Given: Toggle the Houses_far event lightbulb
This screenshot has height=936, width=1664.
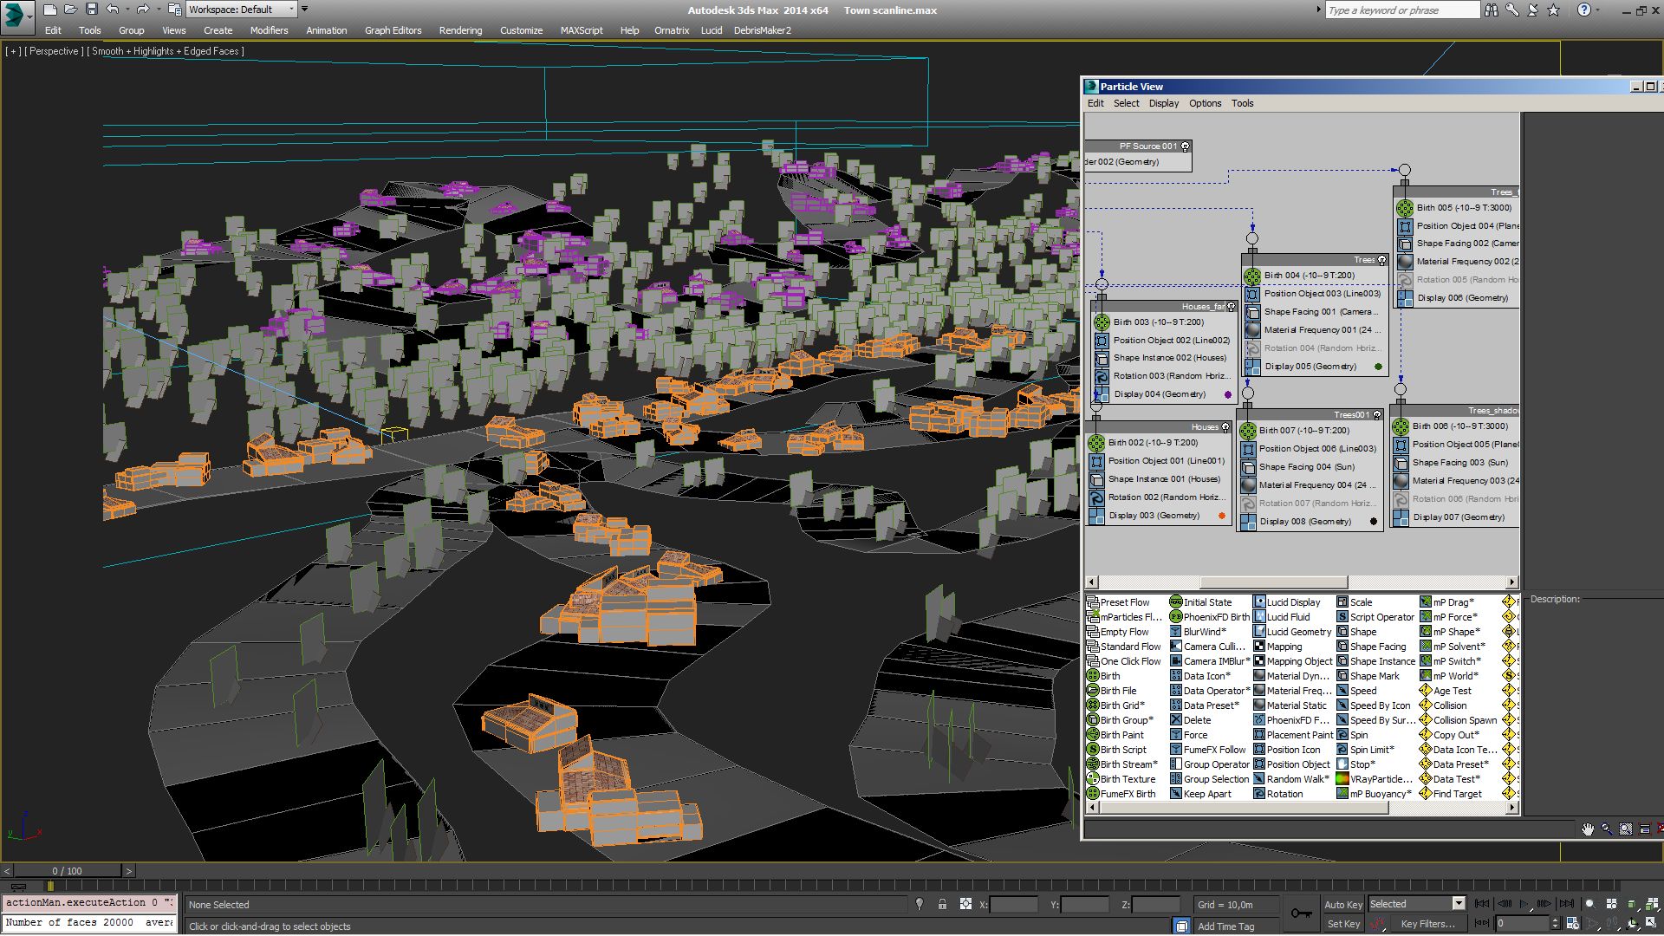Looking at the screenshot, I should [x=1231, y=306].
